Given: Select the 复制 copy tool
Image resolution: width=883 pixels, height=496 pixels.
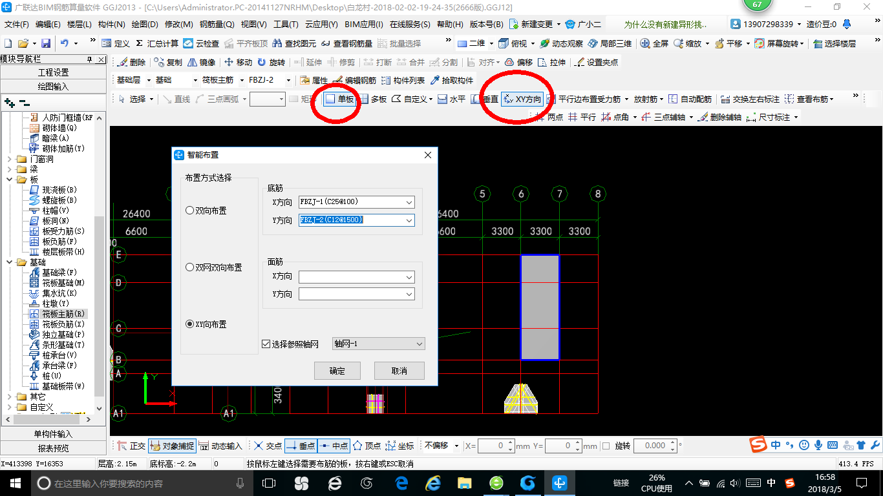Looking at the screenshot, I should (169, 63).
